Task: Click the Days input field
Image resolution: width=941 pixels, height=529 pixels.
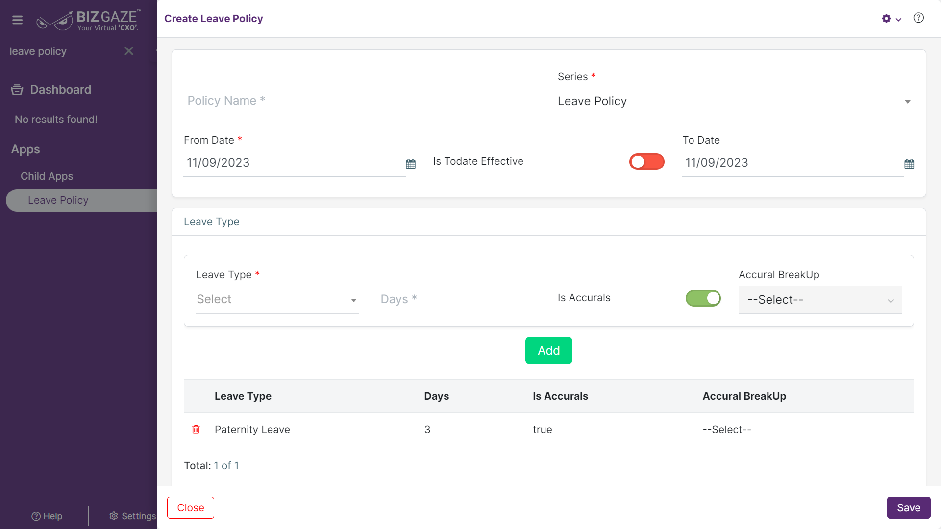Action: 458,299
